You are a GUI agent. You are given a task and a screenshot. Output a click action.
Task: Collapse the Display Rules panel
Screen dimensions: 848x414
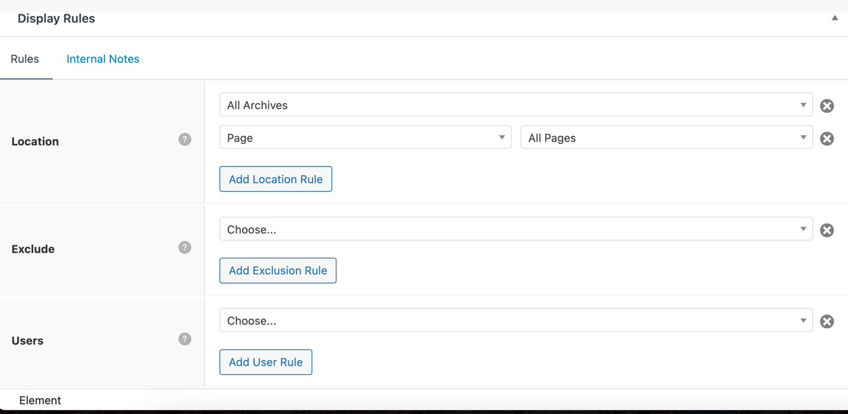(x=836, y=19)
